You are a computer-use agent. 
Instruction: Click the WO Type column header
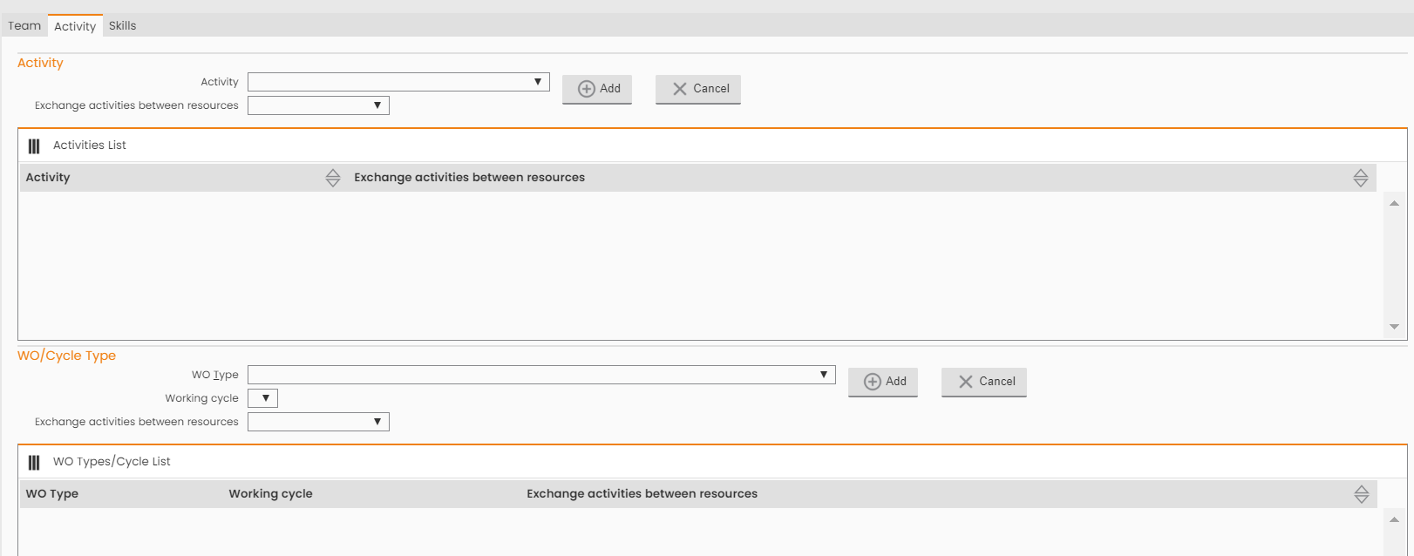pos(52,493)
